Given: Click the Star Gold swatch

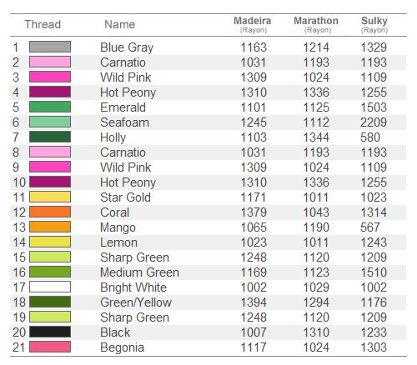Looking at the screenshot, I should pyautogui.click(x=50, y=197).
